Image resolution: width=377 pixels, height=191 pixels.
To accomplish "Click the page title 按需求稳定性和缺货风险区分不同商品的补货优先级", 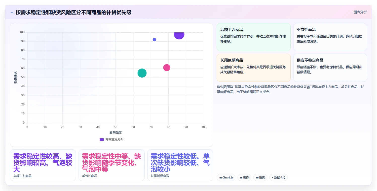I will click(73, 12).
